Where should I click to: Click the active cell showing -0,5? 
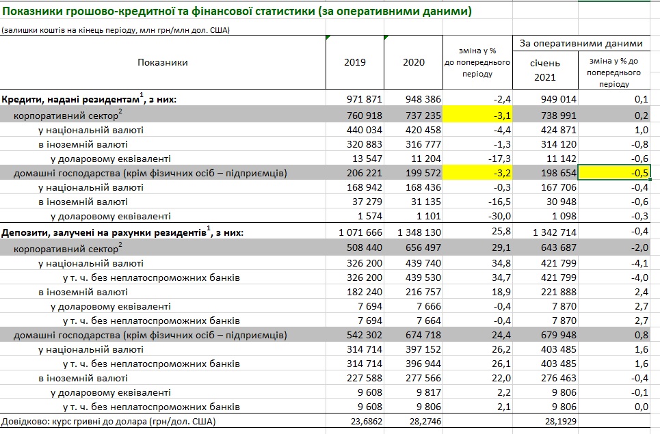point(614,174)
